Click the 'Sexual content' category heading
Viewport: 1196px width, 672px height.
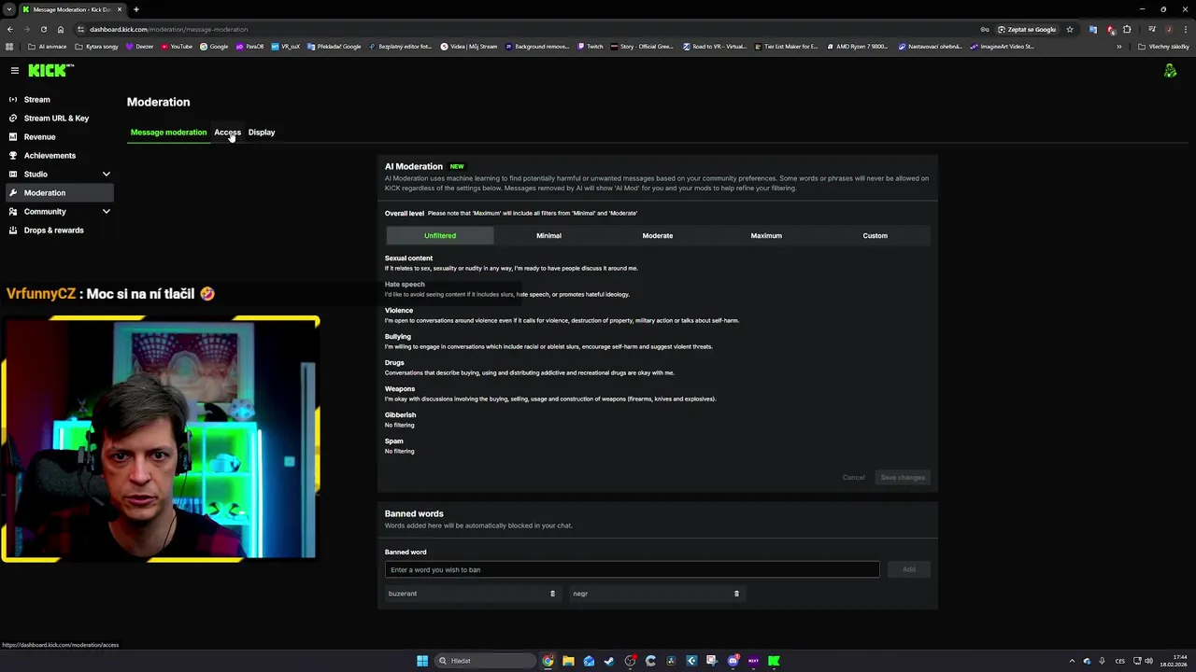click(x=408, y=258)
